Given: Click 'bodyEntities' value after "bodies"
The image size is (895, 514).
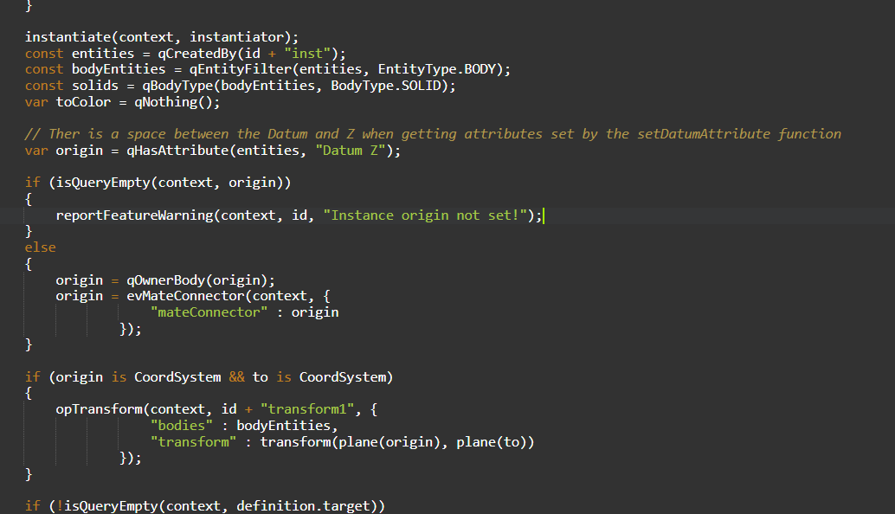Looking at the screenshot, I should [x=284, y=426].
